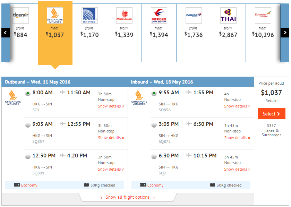Select the Malaysia Airlines logo

click(x=194, y=16)
